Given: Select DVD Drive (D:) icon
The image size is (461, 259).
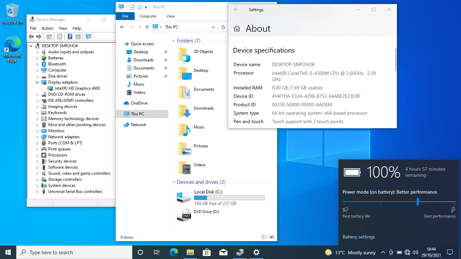Looking at the screenshot, I should tap(184, 215).
